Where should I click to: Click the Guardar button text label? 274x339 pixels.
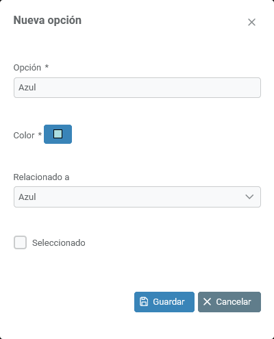(x=169, y=302)
